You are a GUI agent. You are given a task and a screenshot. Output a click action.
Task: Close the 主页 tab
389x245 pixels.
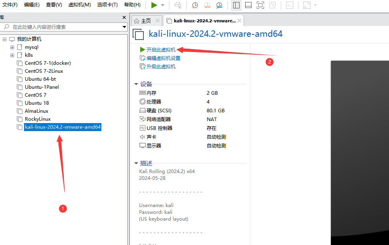[x=157, y=21]
